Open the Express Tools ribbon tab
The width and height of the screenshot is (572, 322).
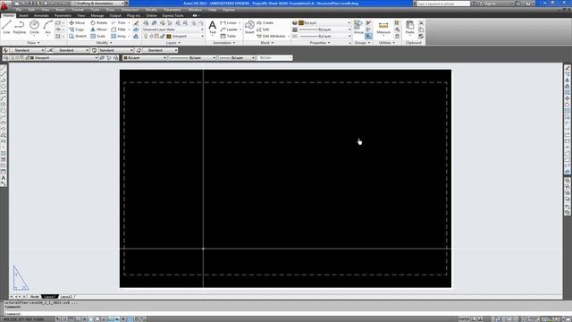coord(172,16)
